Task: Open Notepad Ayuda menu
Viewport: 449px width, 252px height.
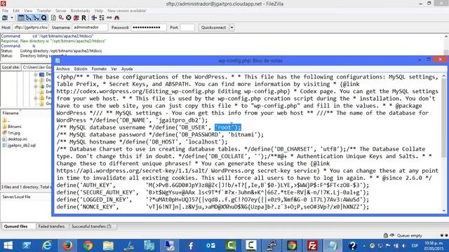Action: (127, 69)
